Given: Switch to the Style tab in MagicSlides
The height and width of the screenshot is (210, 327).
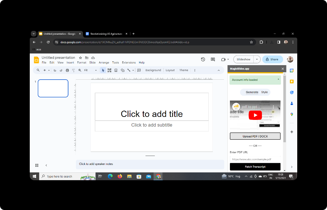Looking at the screenshot, I should (265, 92).
